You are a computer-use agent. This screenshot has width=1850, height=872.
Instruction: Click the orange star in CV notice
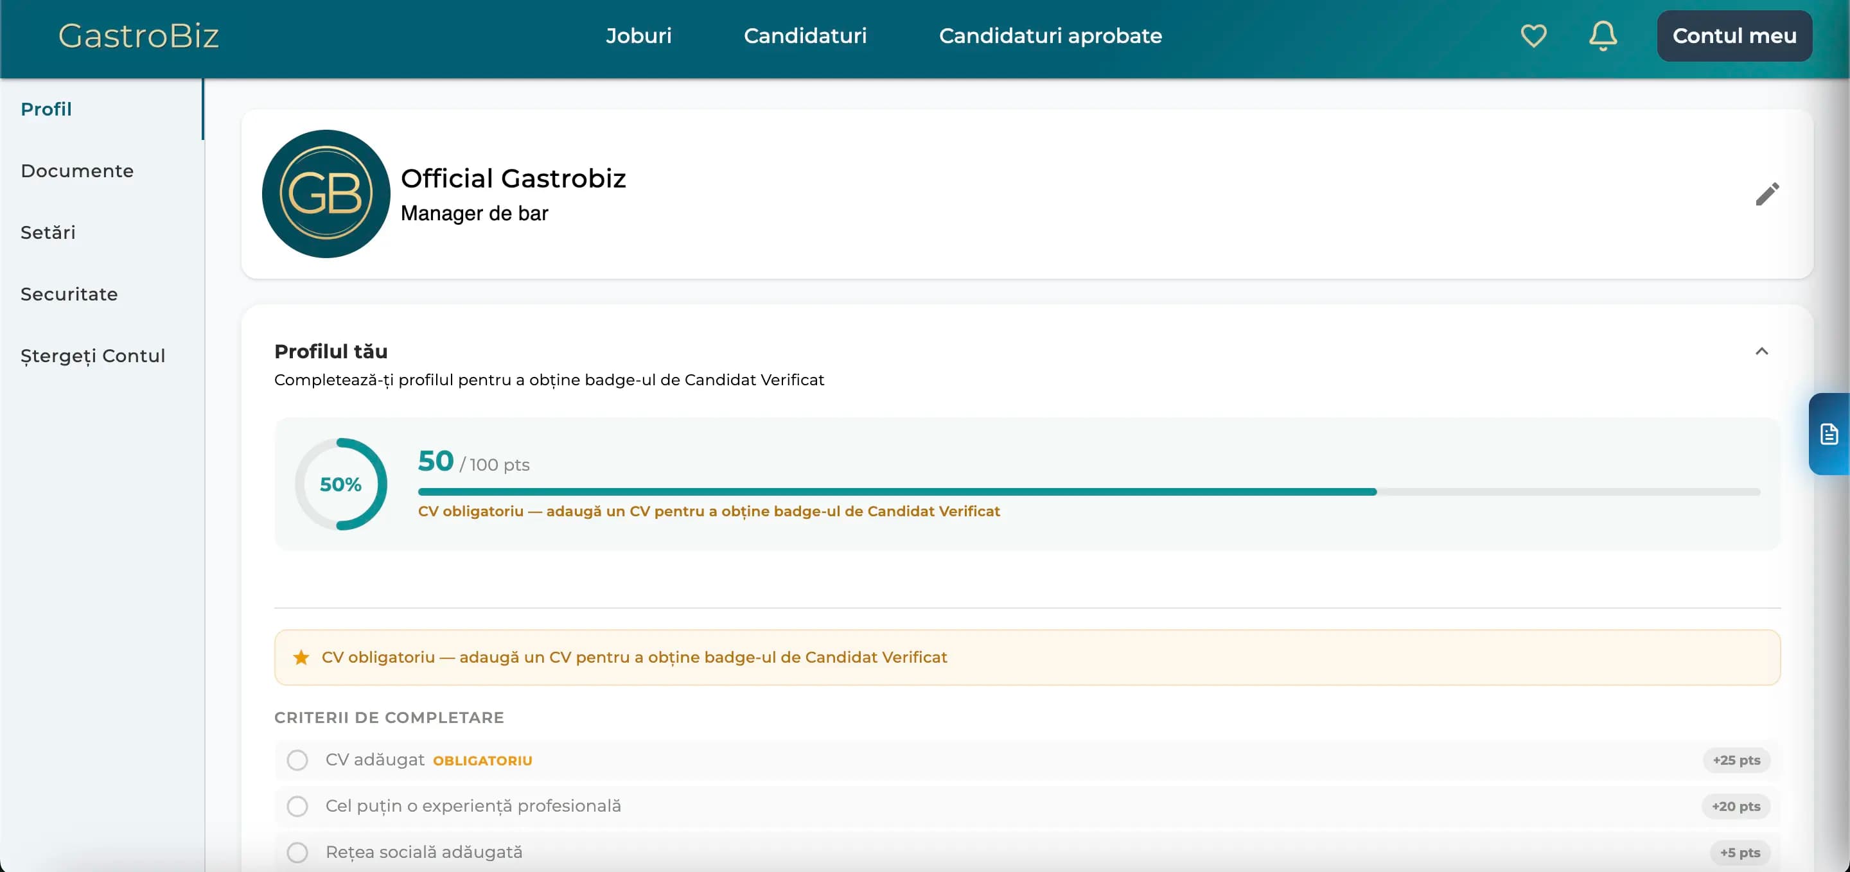(301, 658)
